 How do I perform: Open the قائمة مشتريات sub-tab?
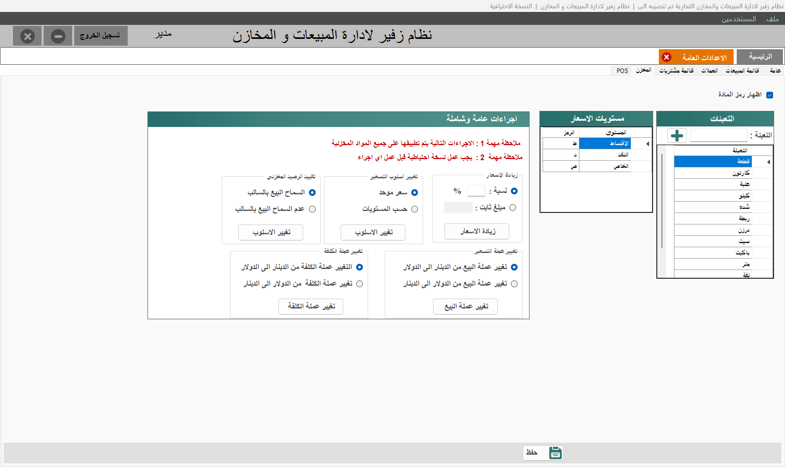676,70
